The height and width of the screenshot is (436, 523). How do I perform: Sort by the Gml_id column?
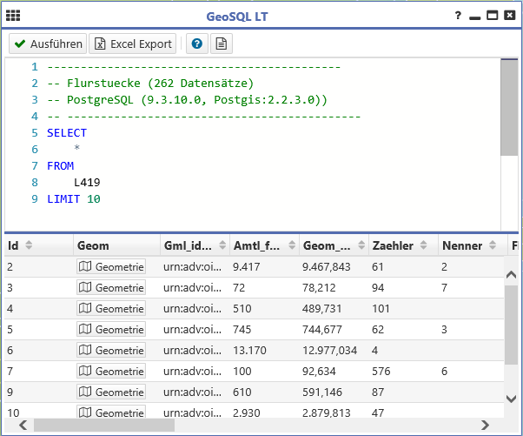pyautogui.click(x=222, y=245)
